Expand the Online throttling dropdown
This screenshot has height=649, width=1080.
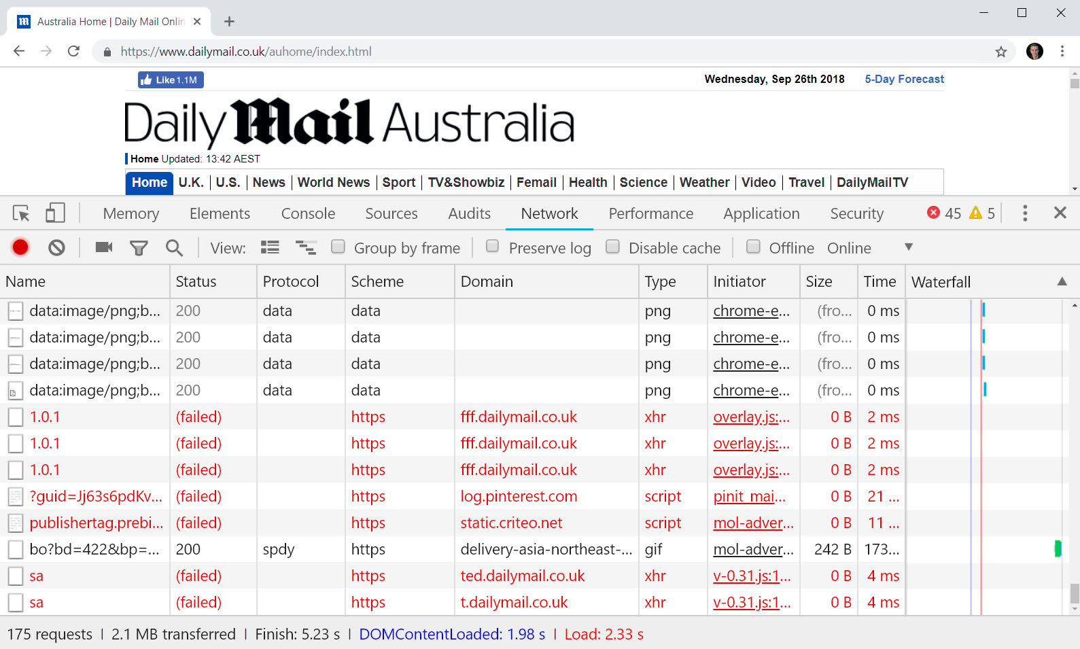tap(908, 247)
